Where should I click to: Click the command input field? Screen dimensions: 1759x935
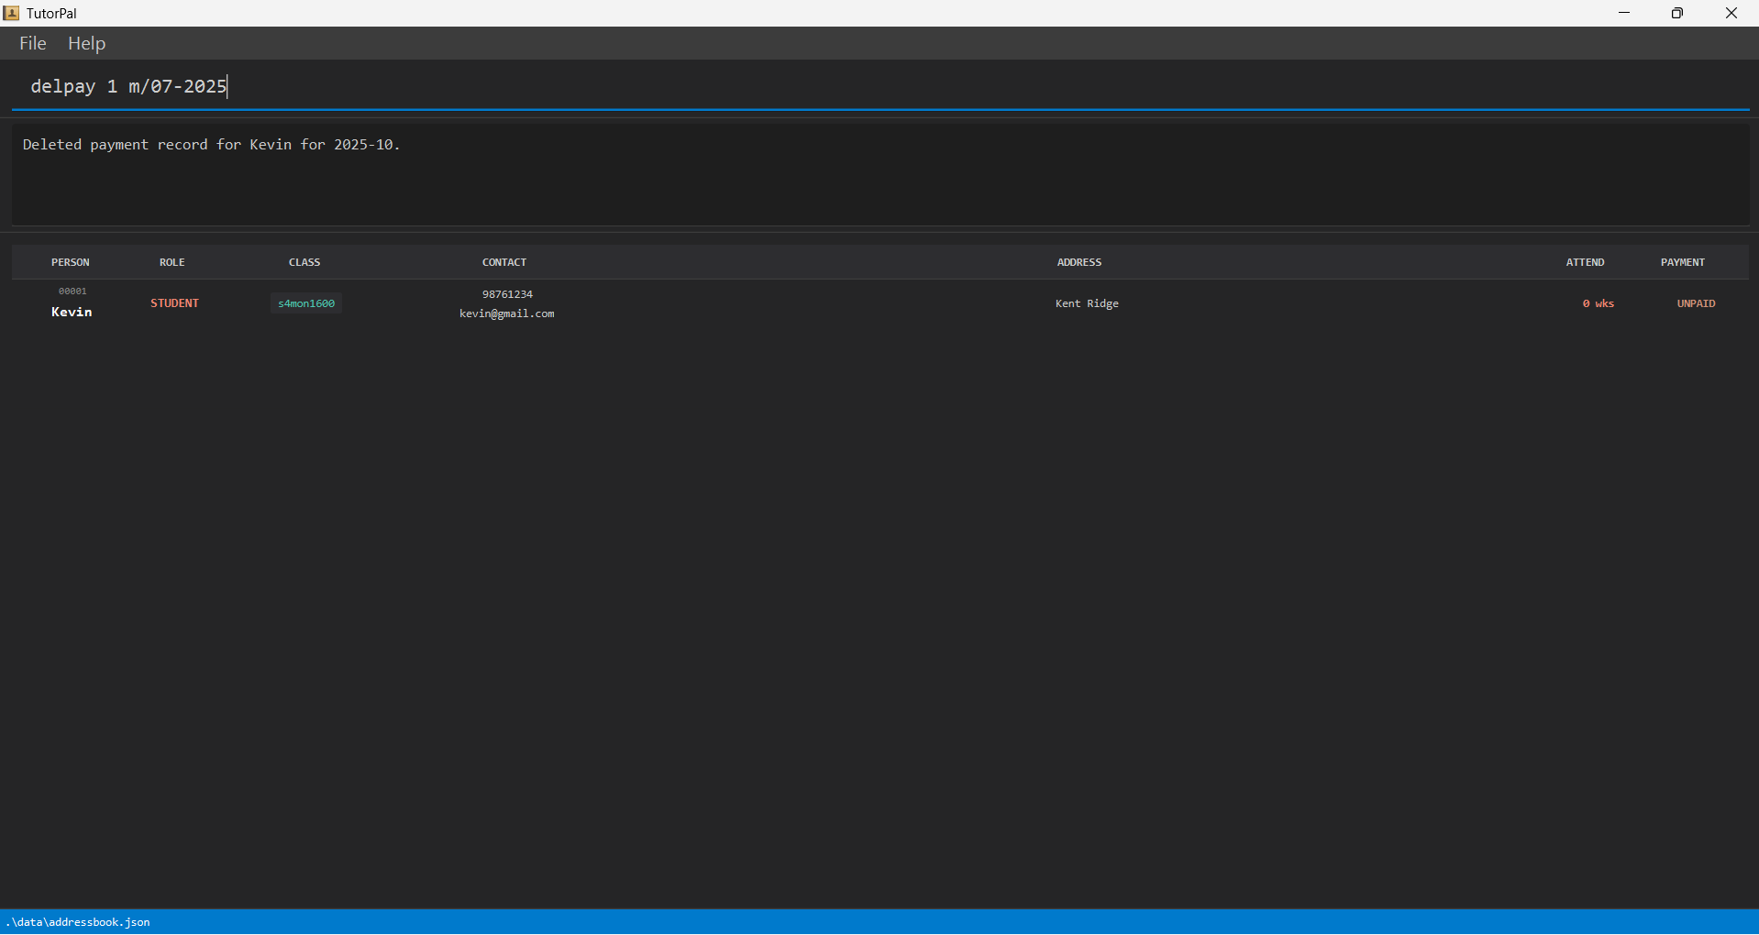(x=880, y=86)
